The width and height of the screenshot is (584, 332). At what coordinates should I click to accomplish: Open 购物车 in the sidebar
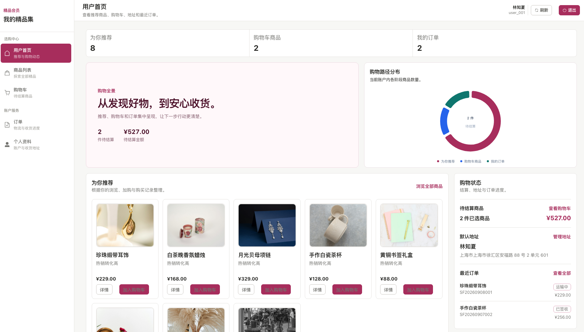click(x=36, y=93)
